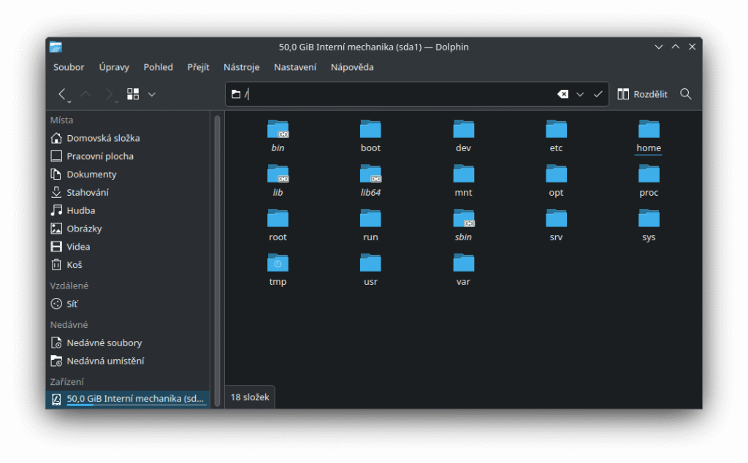Select the home folder

(649, 136)
